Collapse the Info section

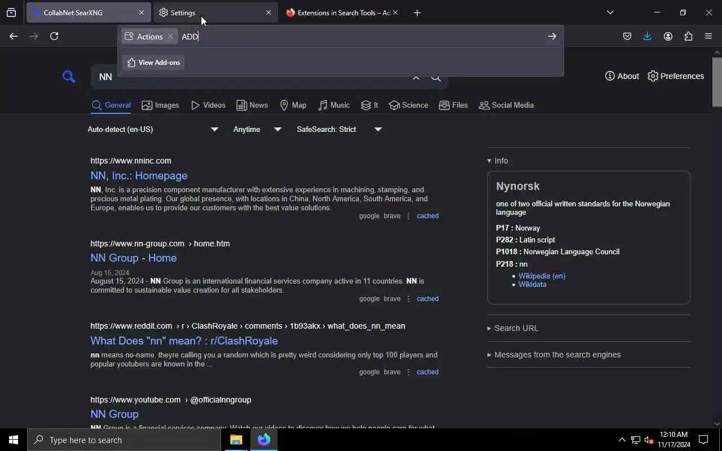498,161
